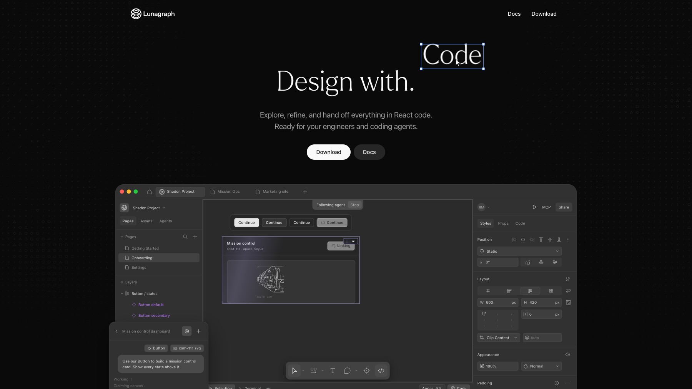
Task: Open the home icon in the tab bar
Action: tap(150, 192)
